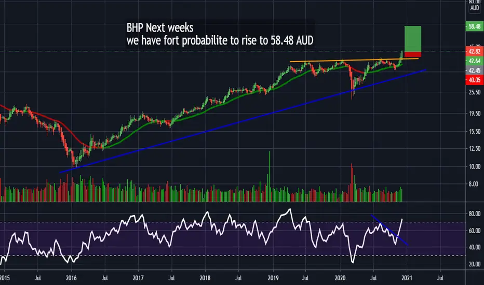Open the AUD currency selector
Viewport: 484px width, 285px height.
click(x=475, y=8)
